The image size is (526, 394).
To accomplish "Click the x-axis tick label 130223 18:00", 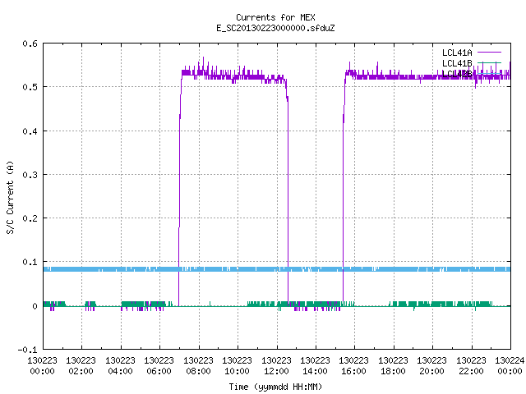I will pyautogui.click(x=393, y=366).
